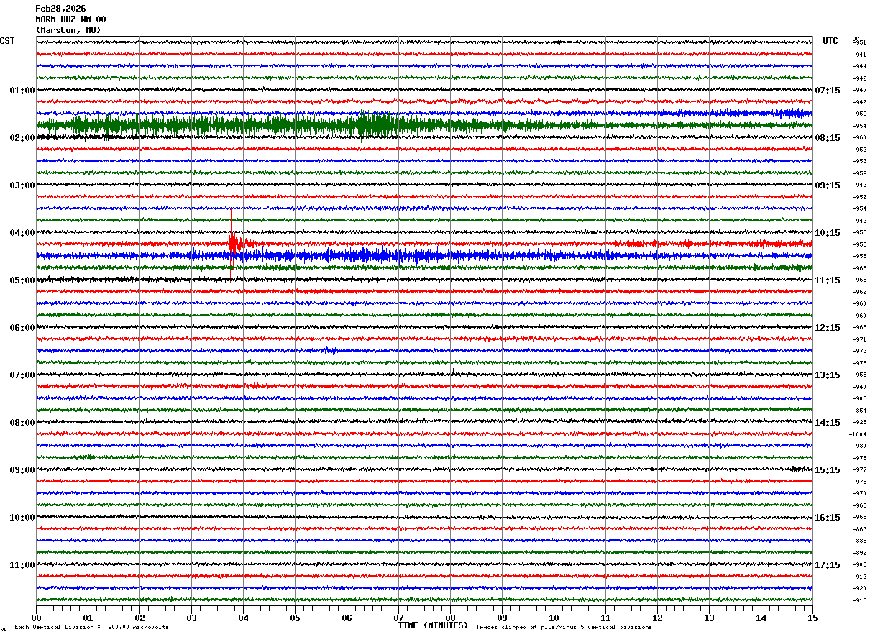Click the 07:15 UTC time label
The image size is (870, 637).
coord(827,91)
